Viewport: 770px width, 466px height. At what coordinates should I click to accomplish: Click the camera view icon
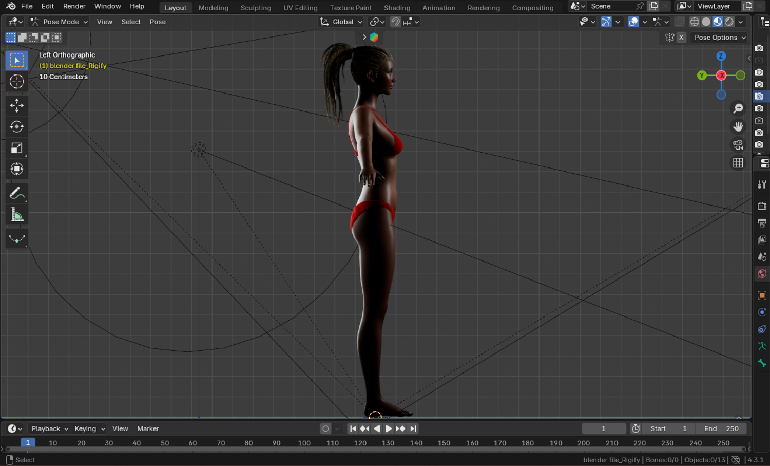[x=738, y=145]
